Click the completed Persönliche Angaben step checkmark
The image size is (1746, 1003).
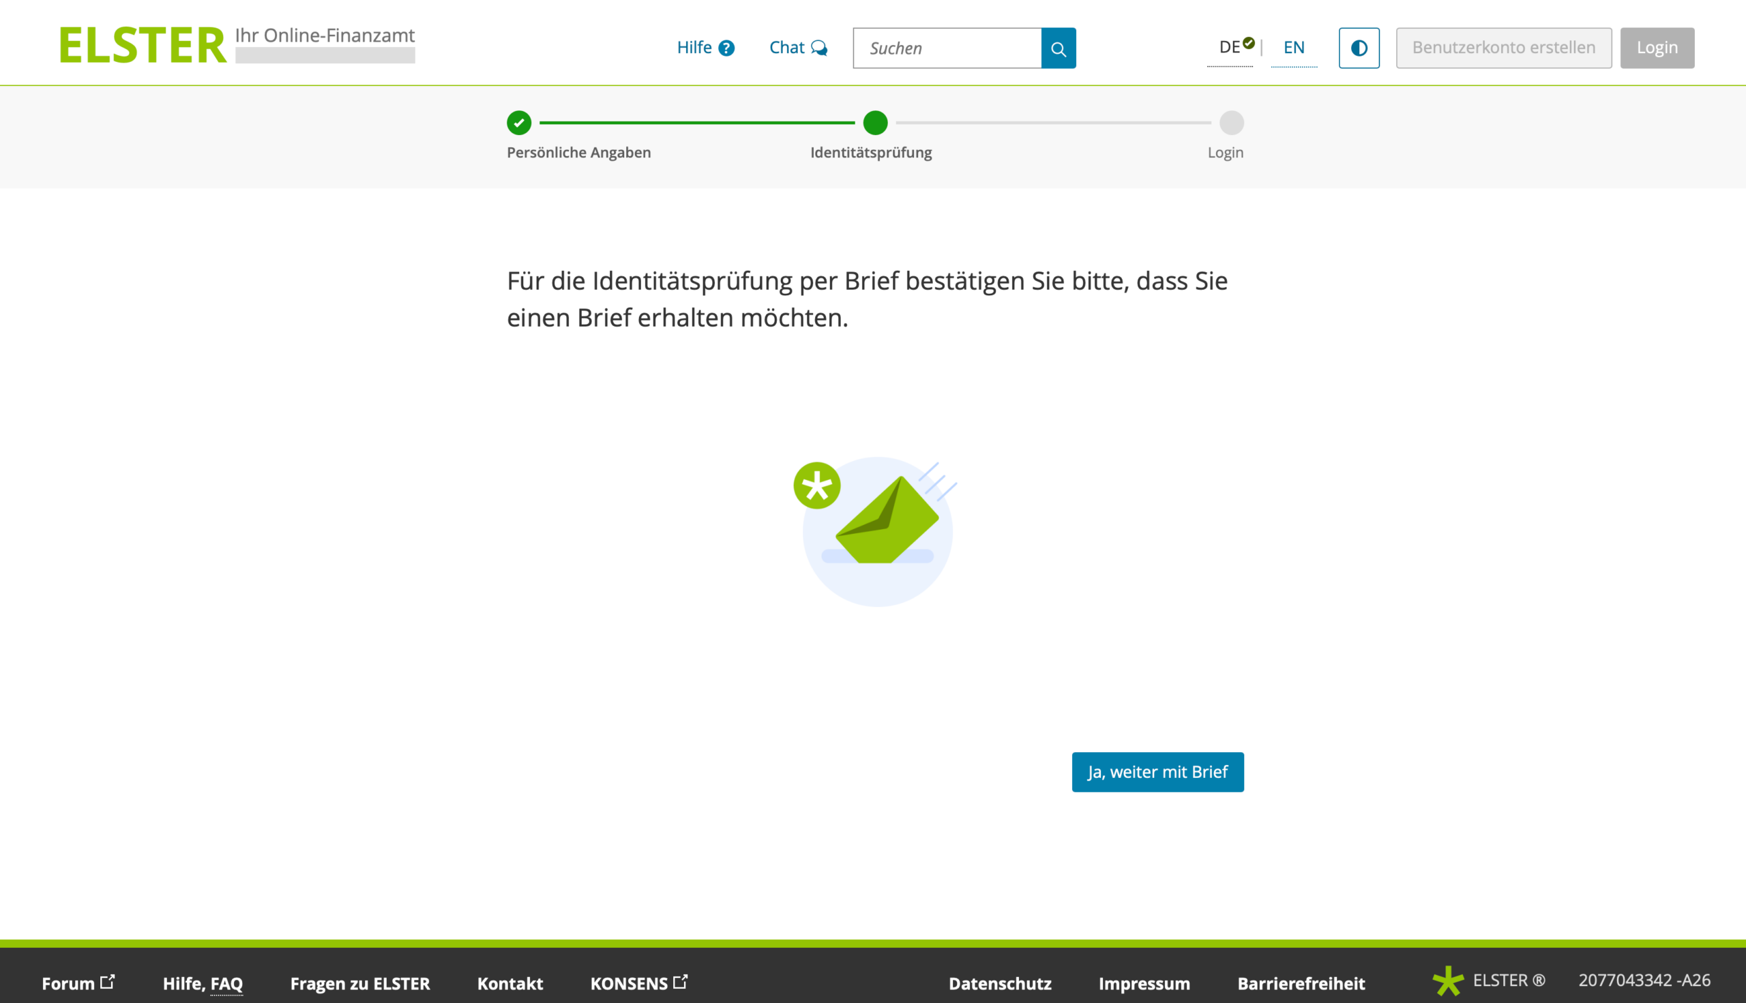point(519,123)
